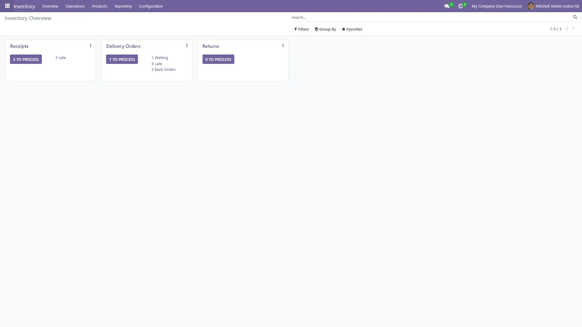This screenshot has height=327, width=582.
Task: Show 2 Back Orders deliveries
Action: (163, 69)
